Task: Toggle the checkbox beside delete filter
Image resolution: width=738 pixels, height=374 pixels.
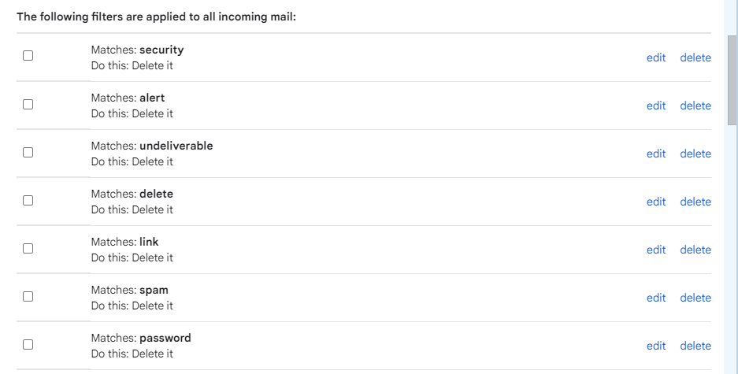Action: [x=28, y=200]
